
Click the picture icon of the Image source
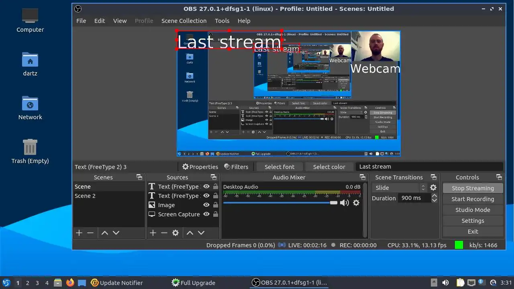152,205
